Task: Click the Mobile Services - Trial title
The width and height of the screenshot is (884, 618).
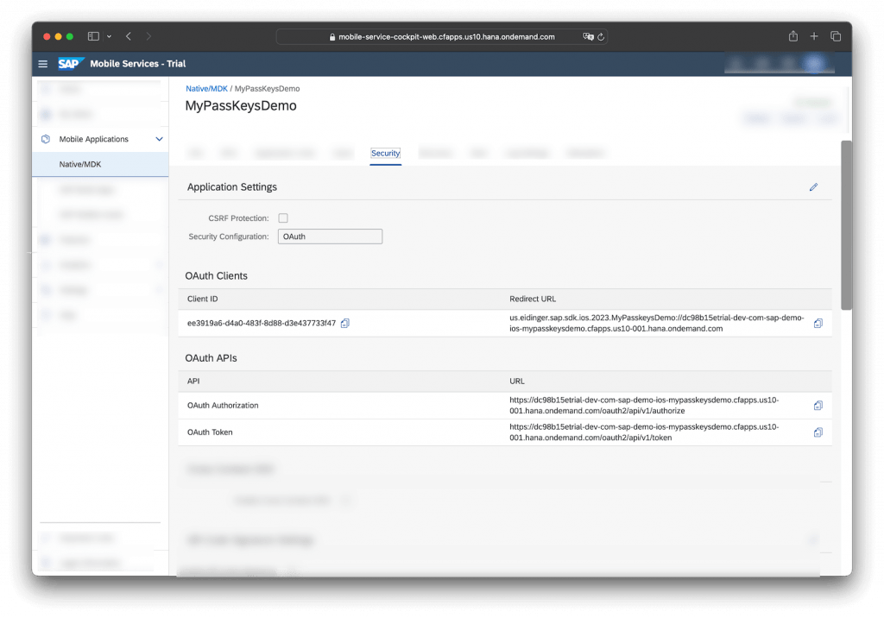Action: point(137,64)
